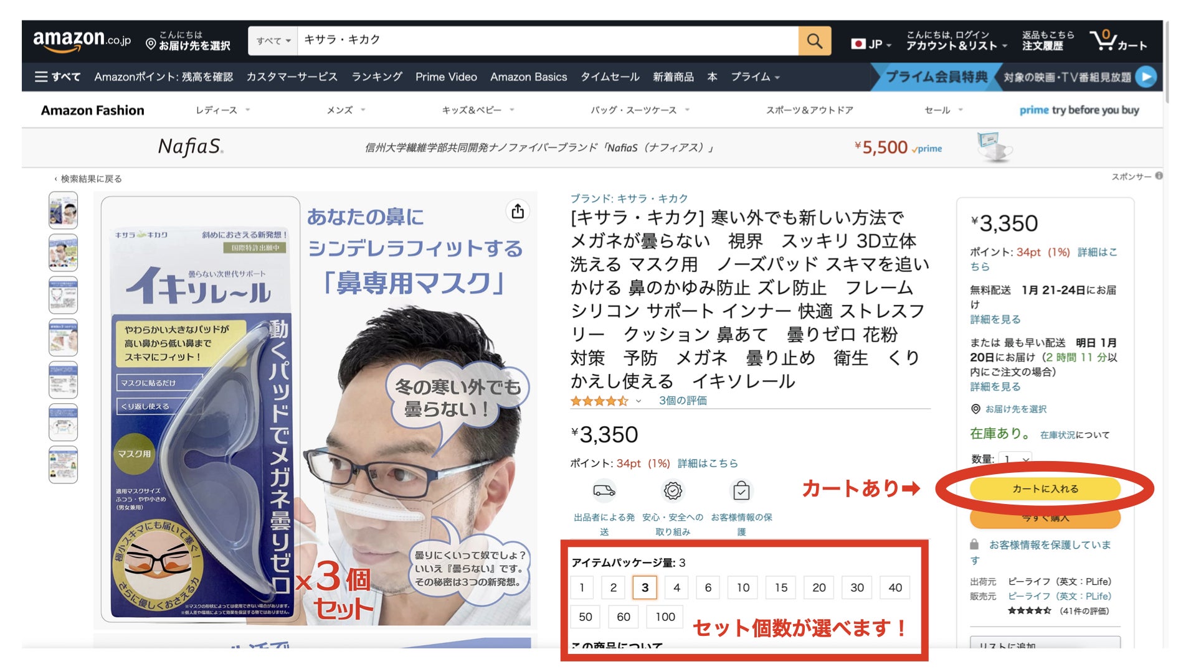Click the delivery truck icon 出品者による発送
1196x672 pixels.
(604, 491)
